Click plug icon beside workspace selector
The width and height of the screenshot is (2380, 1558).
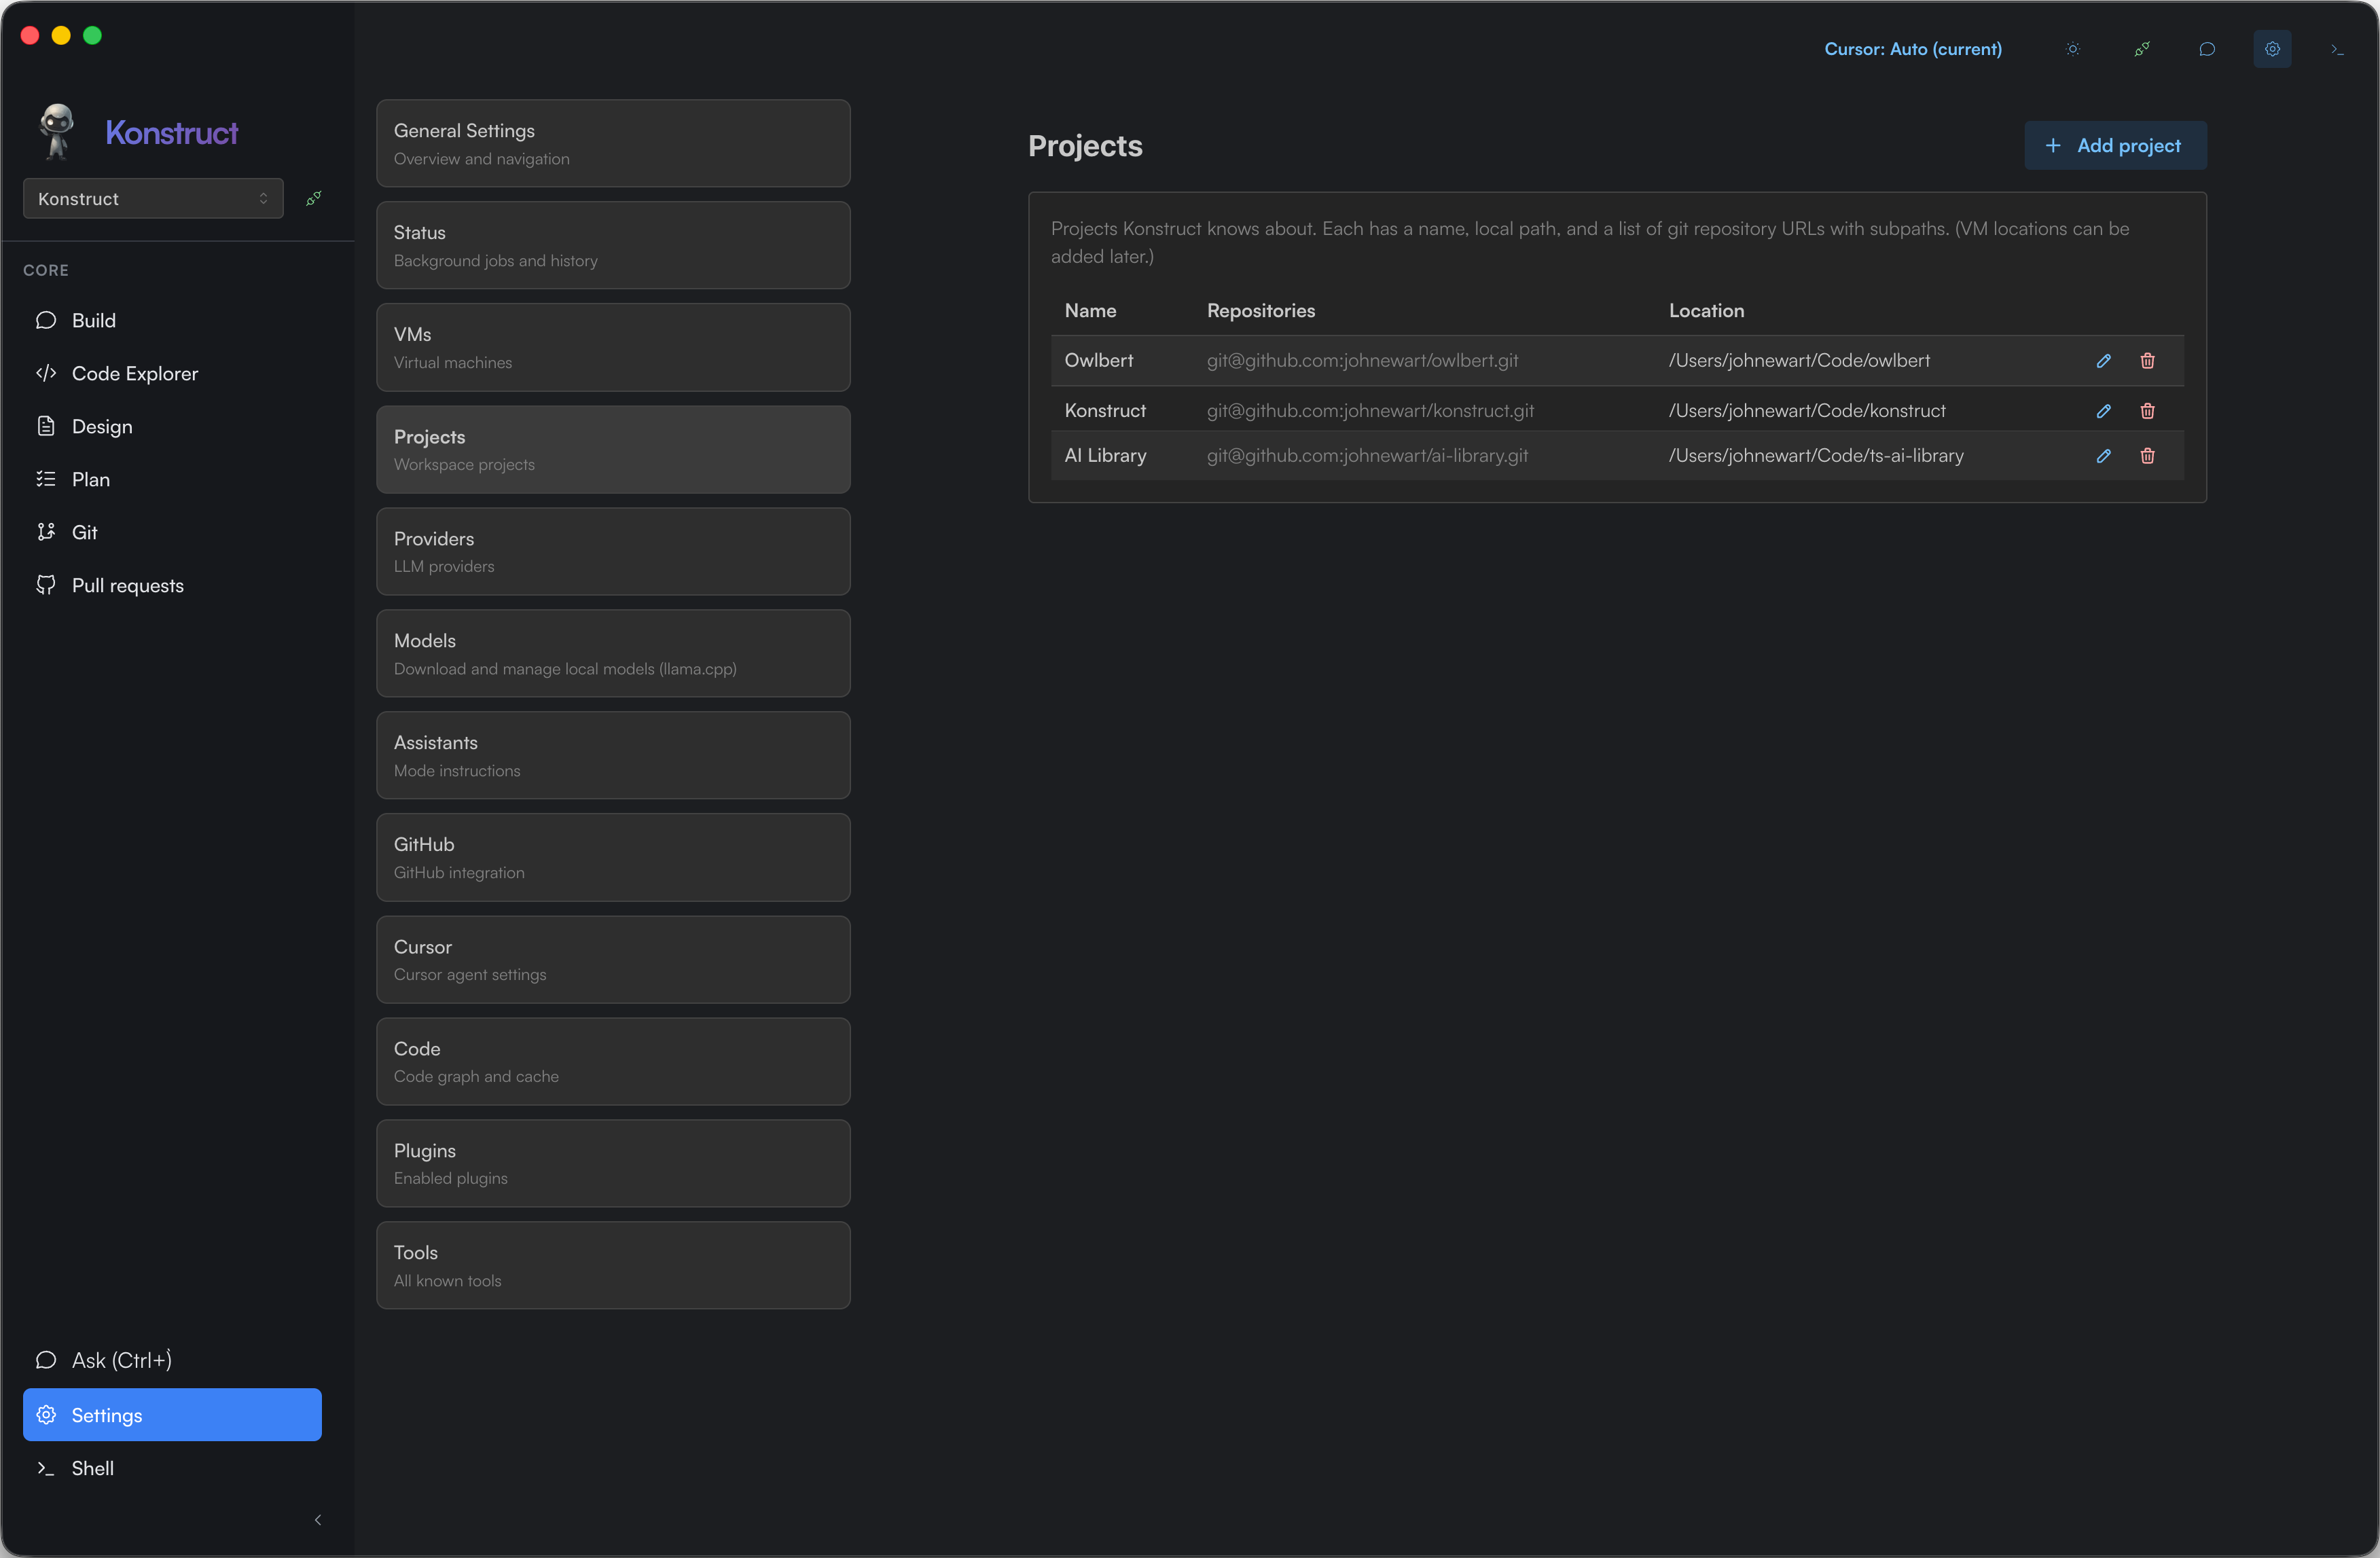tap(314, 198)
